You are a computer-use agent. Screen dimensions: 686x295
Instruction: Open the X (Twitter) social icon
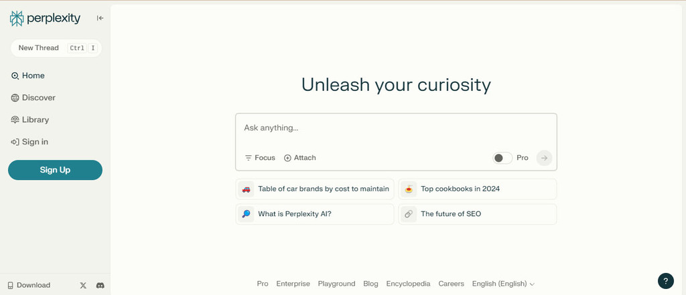[83, 285]
